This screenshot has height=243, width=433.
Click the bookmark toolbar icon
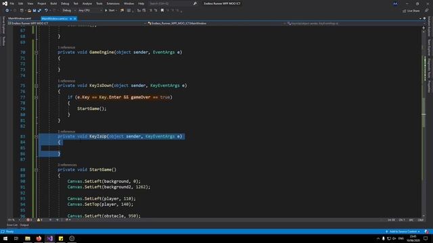point(162,11)
